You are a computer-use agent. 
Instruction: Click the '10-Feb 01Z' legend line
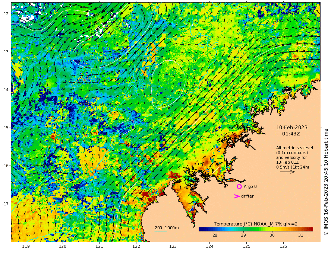point(287,162)
